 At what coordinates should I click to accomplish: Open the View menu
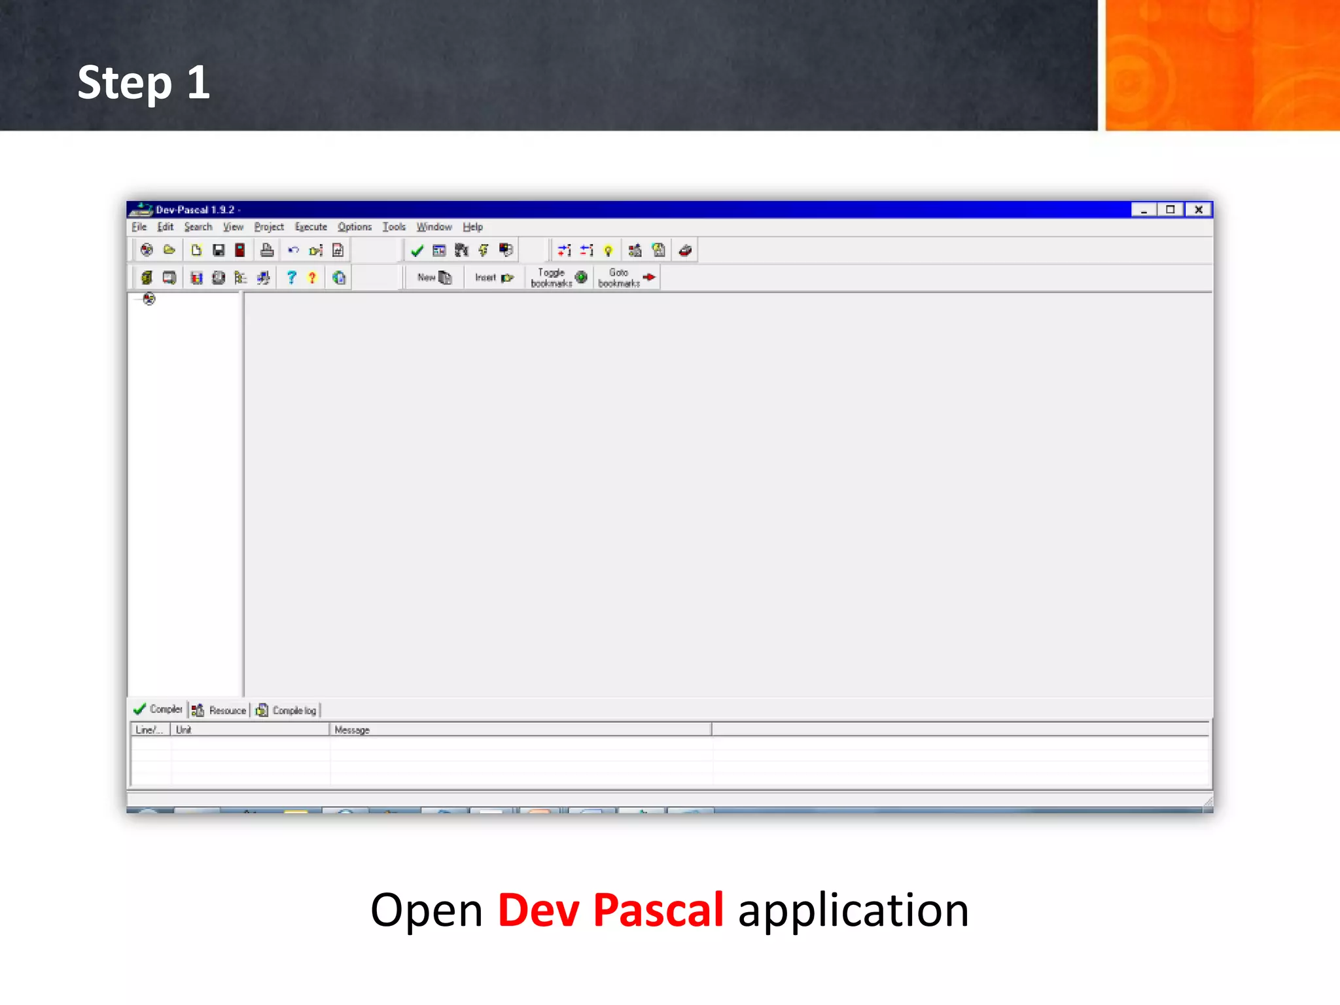233,227
